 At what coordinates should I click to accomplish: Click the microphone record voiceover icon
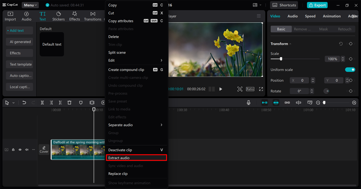click(248, 103)
